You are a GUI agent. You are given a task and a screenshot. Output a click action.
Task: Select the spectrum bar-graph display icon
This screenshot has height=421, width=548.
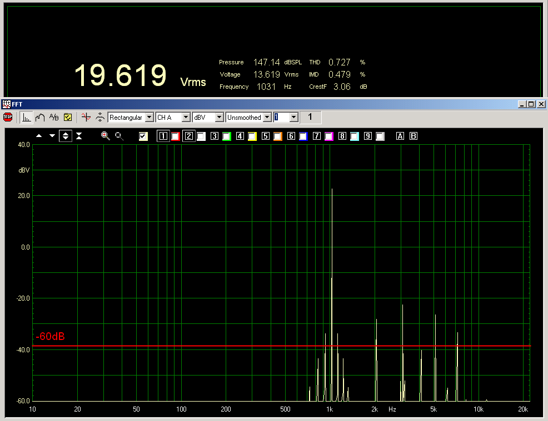click(26, 118)
